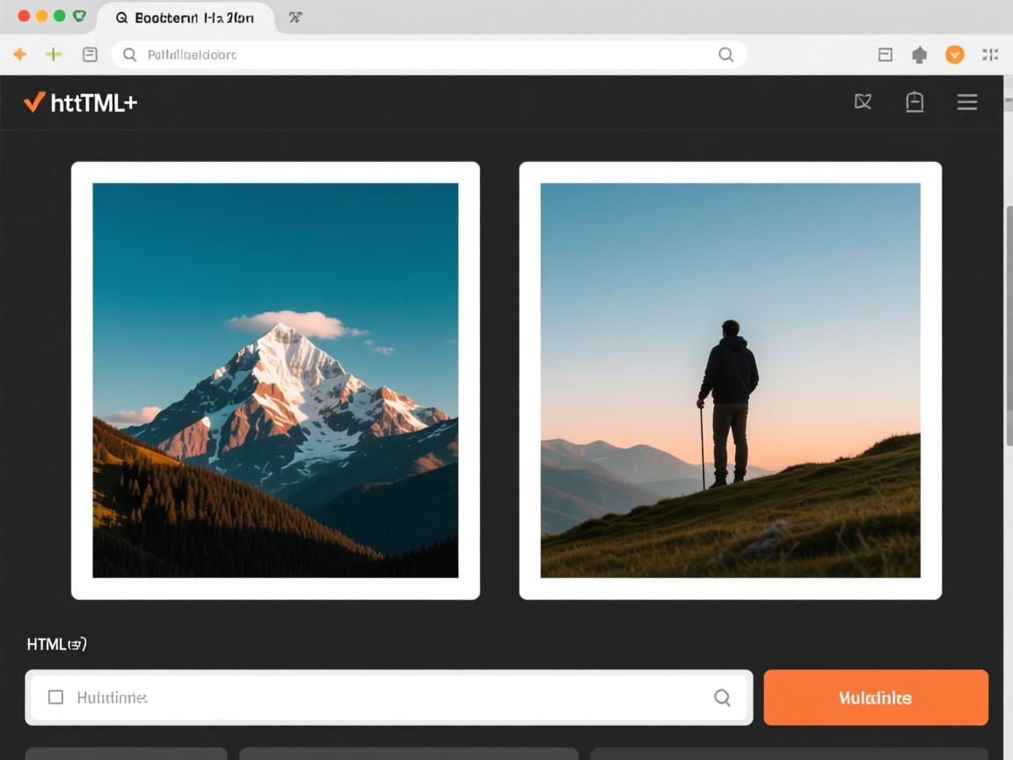Select the active browser tab
1013x760 pixels.
tap(185, 18)
